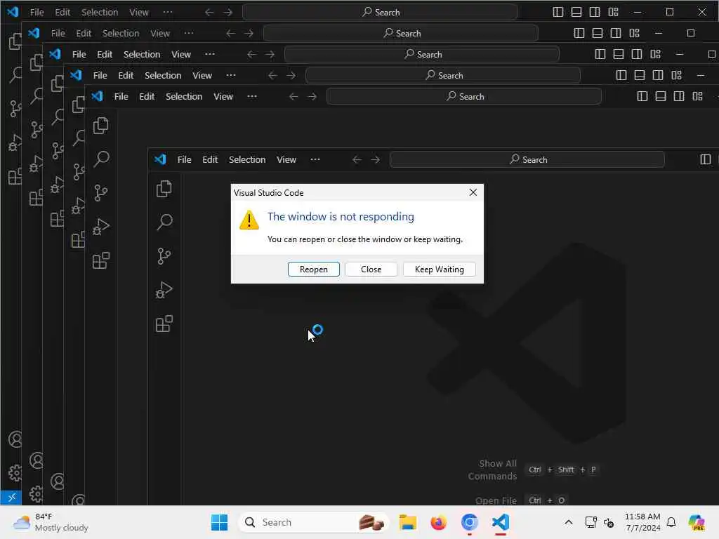Toggle panel in third VS Code window
719x539 pixels.
[x=640, y=75]
